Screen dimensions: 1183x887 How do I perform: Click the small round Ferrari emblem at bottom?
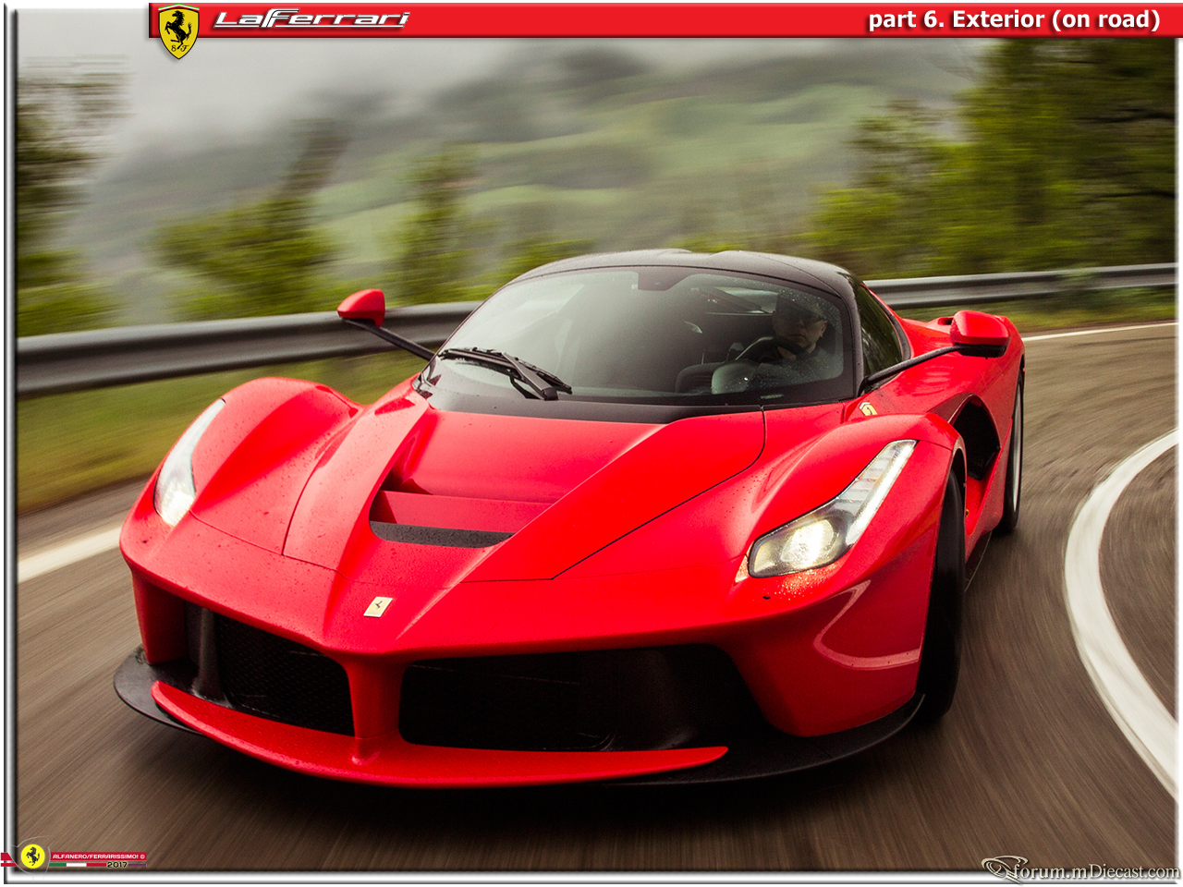(x=34, y=856)
